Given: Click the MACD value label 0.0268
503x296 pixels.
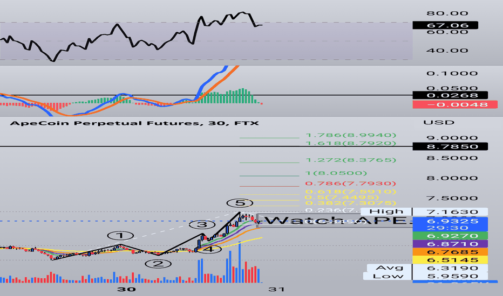Looking at the screenshot, I should point(450,95).
